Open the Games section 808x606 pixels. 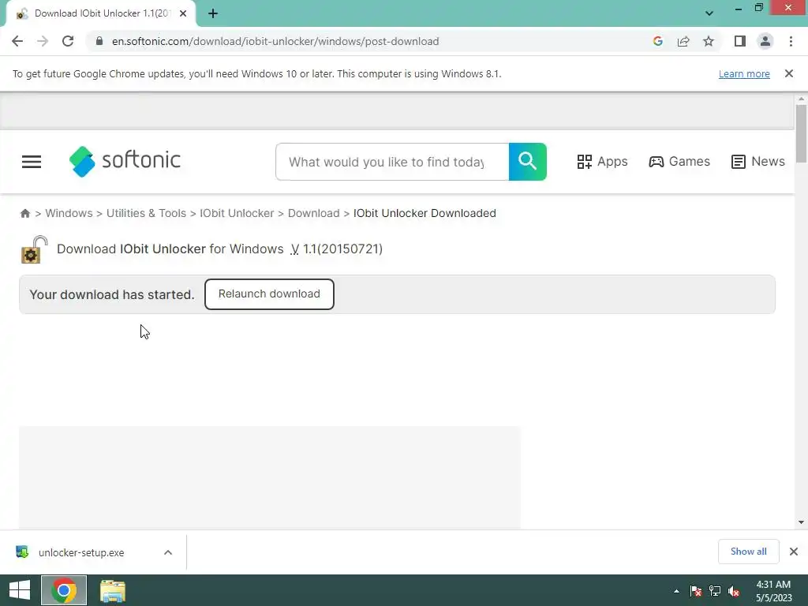pyautogui.click(x=679, y=162)
